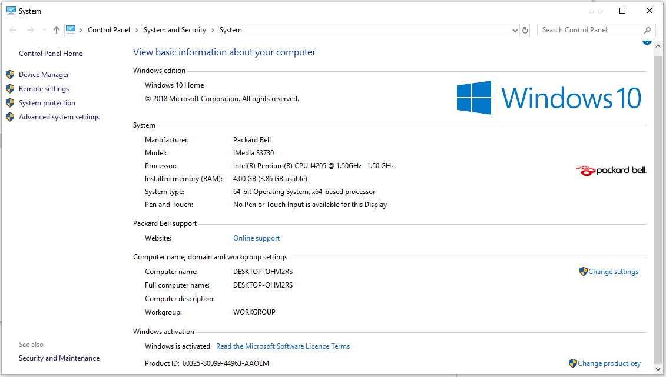Read the Microsoft Software Licence Terms
The height and width of the screenshot is (377, 666).
tap(283, 346)
